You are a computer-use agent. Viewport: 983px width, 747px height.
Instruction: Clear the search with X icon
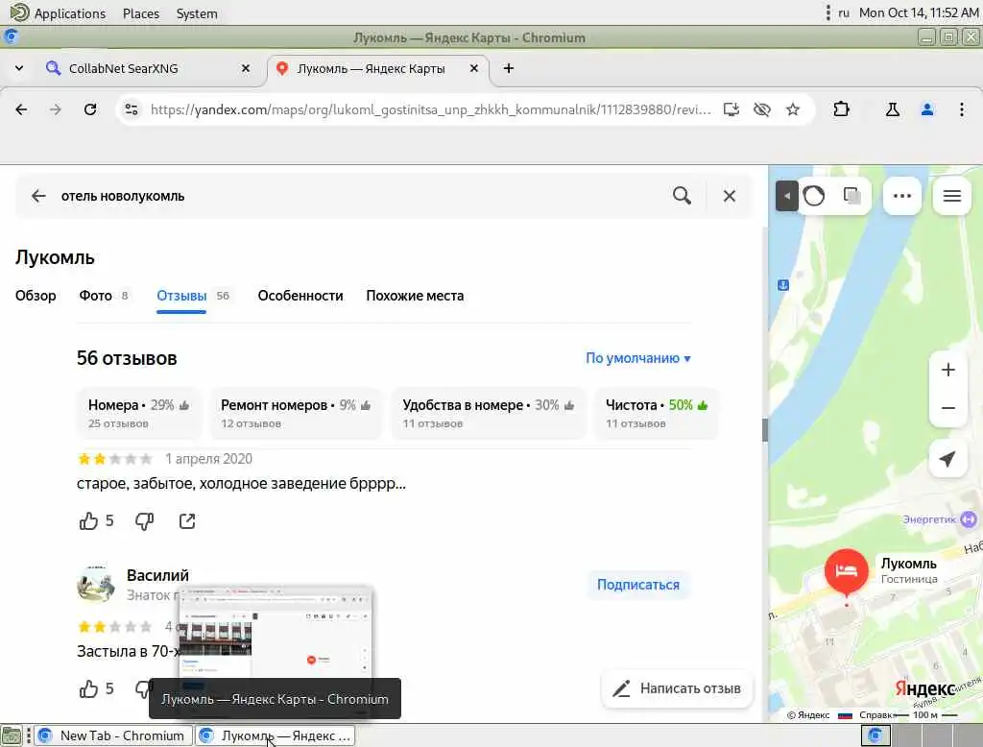pyautogui.click(x=730, y=196)
